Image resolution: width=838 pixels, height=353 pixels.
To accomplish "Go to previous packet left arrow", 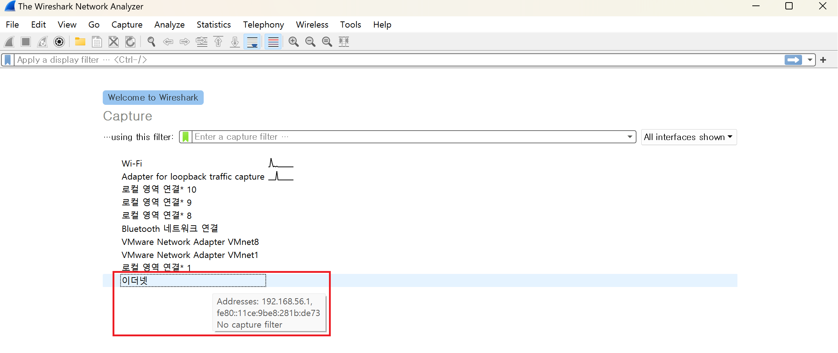I will coord(168,42).
